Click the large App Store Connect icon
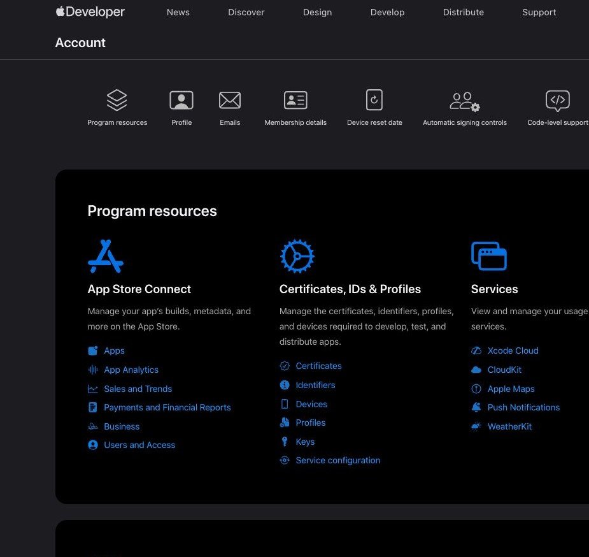The image size is (589, 557). coord(106,256)
